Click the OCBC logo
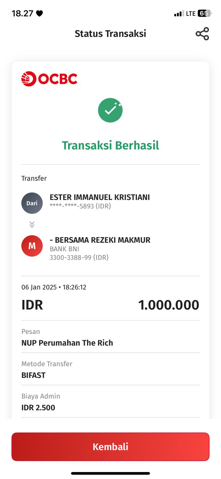The height and width of the screenshot is (479, 221). [x=49, y=79]
